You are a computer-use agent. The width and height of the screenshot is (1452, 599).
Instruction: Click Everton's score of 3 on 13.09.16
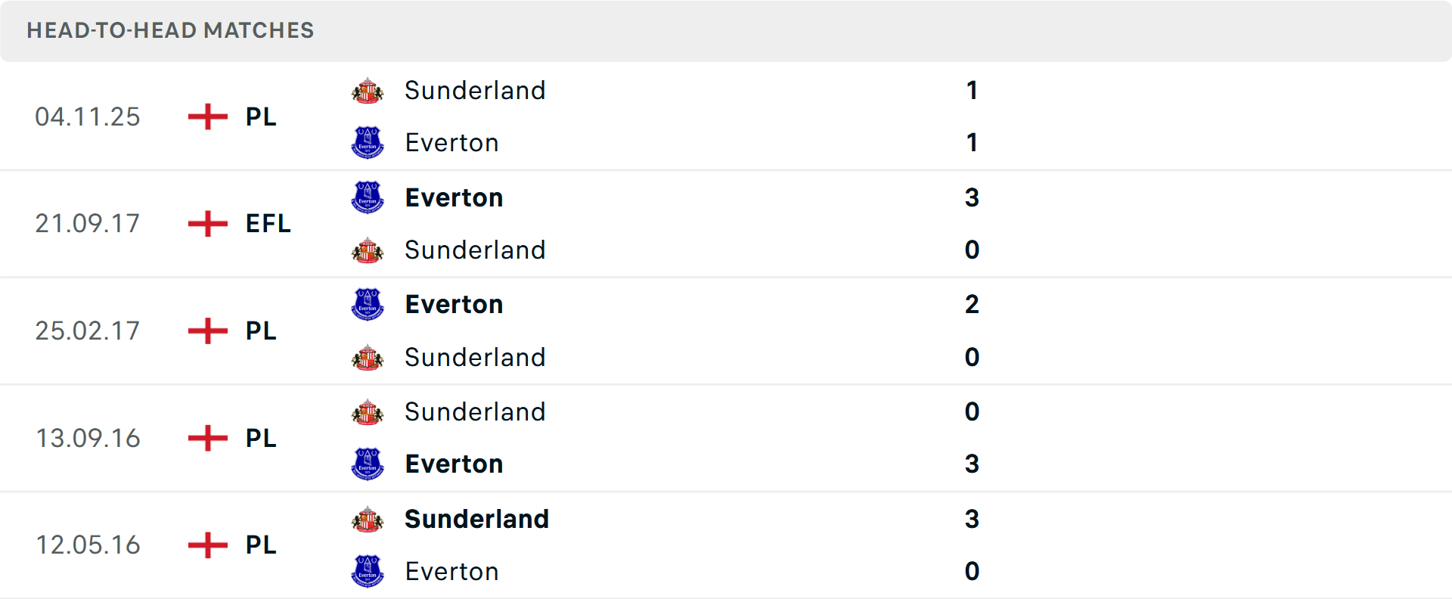(x=972, y=464)
